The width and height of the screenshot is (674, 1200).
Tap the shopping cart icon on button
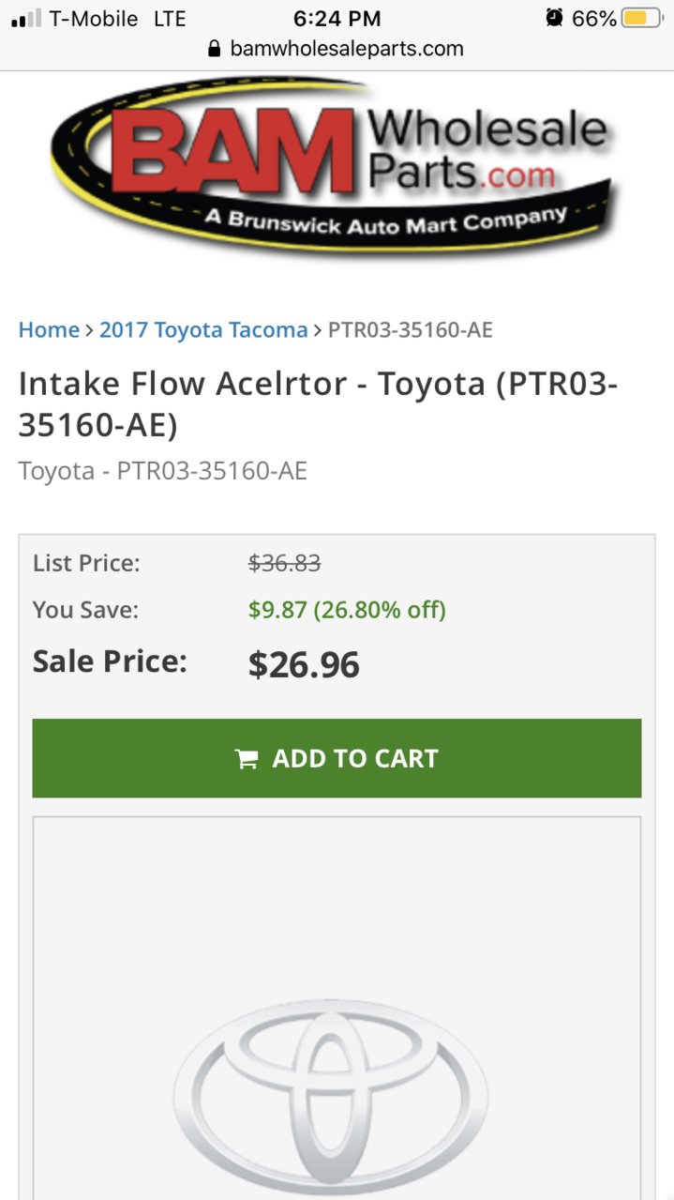point(247,759)
